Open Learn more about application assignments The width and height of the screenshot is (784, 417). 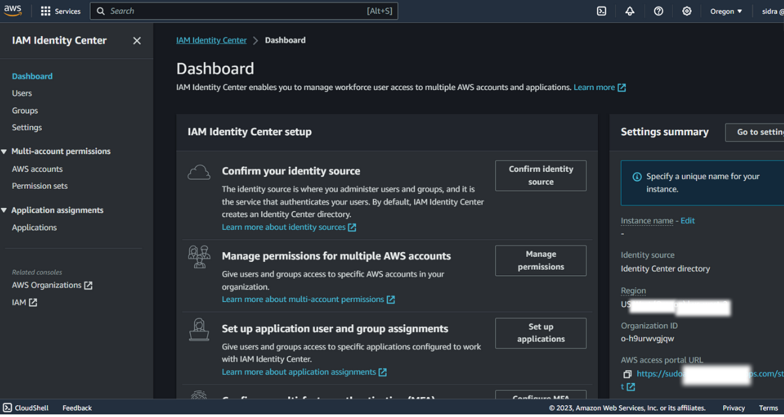point(299,372)
